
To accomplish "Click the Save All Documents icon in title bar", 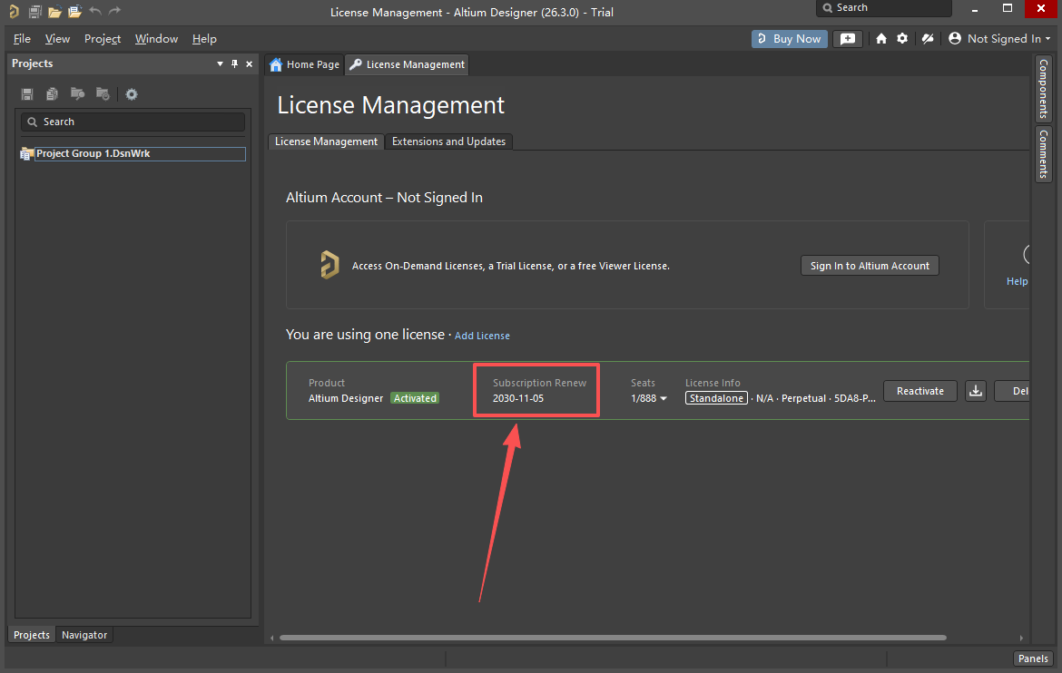I will coord(34,12).
